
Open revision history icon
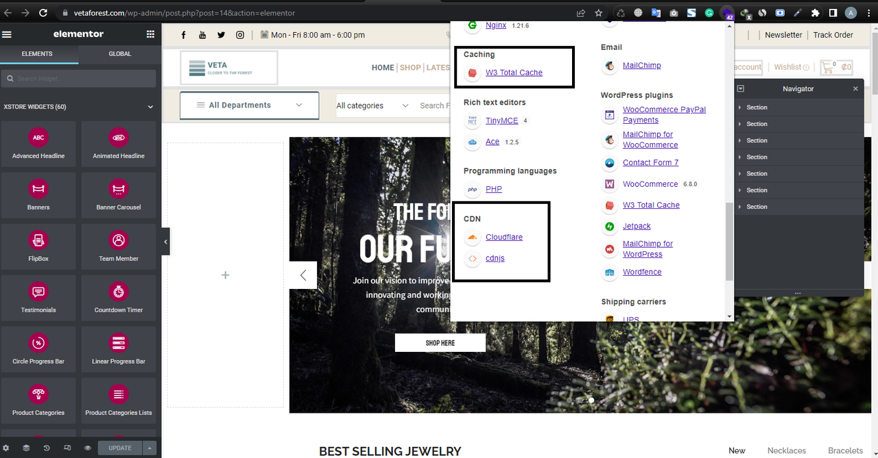click(47, 448)
